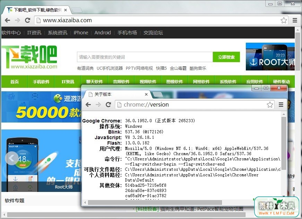Click vertical scrollbar of xiazaiba window
Image resolution: width=302 pixels, height=219 pixels.
(297, 51)
